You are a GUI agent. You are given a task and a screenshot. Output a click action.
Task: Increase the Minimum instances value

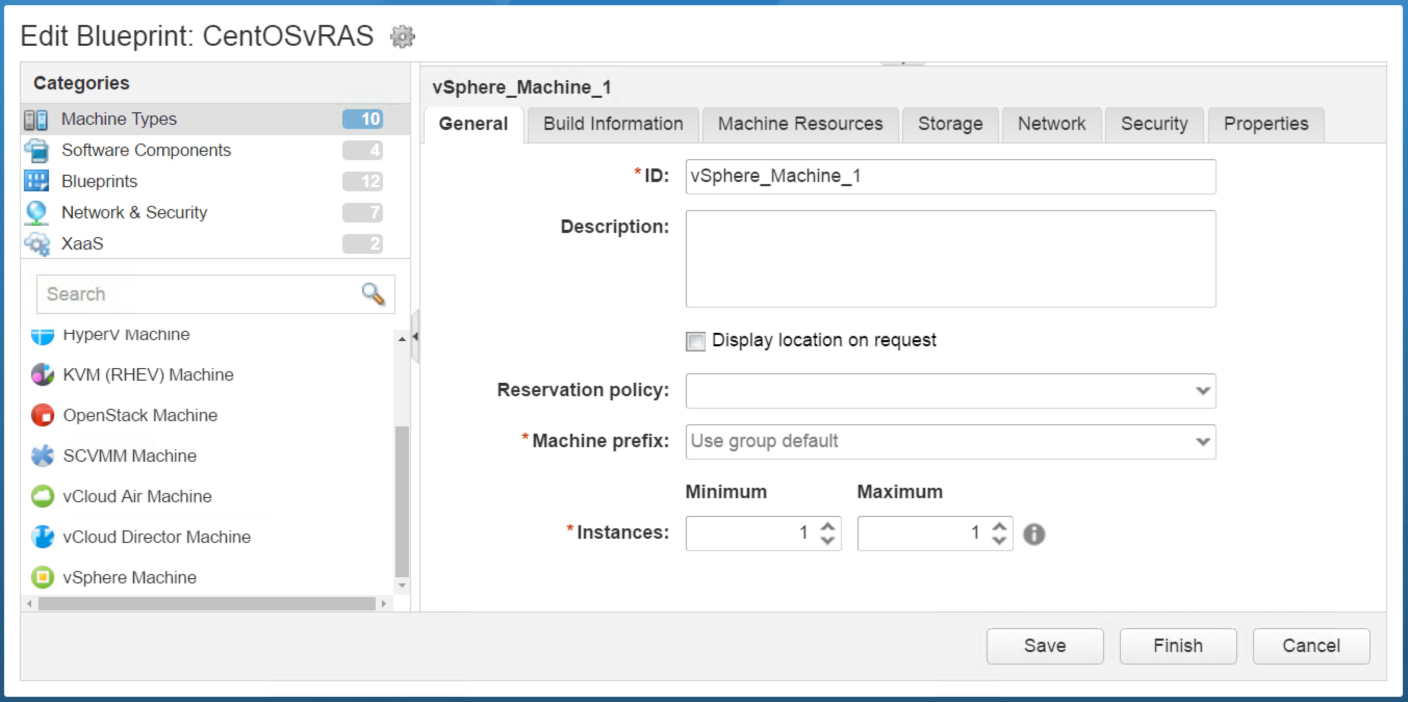point(827,526)
